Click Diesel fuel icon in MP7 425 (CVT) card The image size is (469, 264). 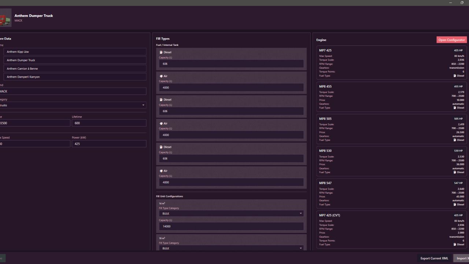click(x=455, y=245)
